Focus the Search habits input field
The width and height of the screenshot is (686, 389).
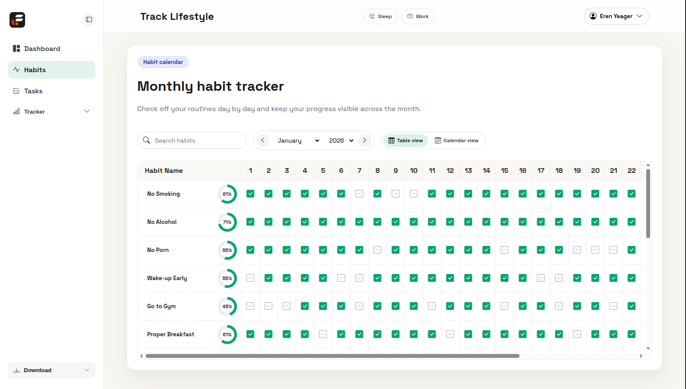coord(192,140)
